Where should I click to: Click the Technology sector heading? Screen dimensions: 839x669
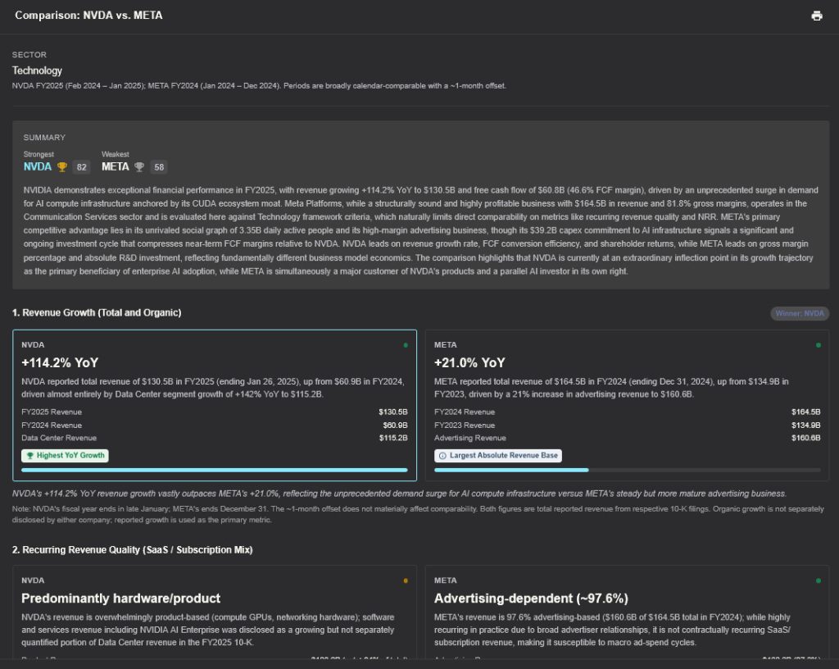37,71
